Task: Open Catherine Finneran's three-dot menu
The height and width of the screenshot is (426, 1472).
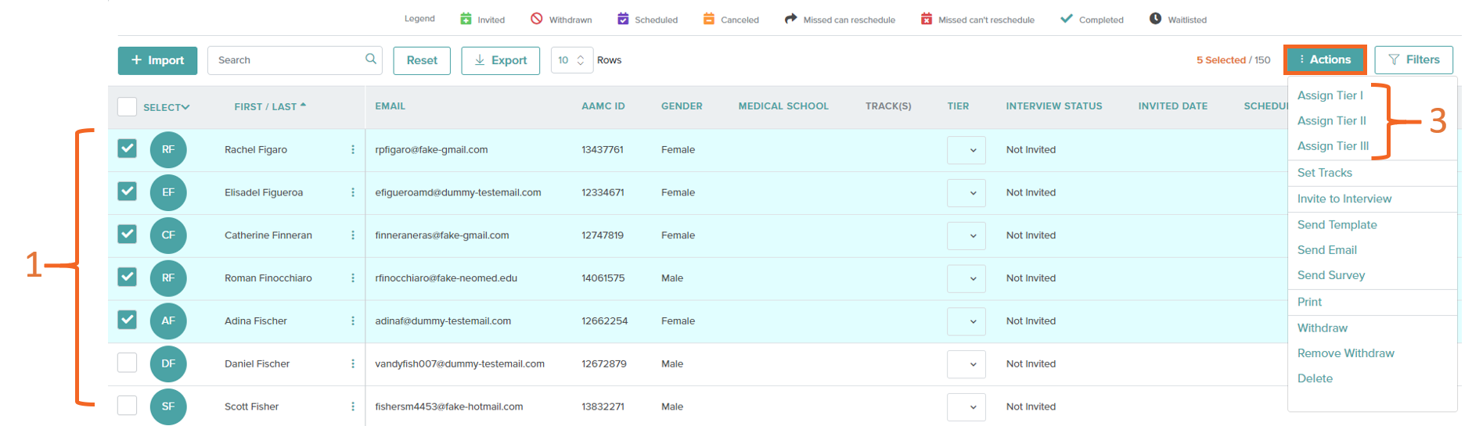Action: click(x=353, y=235)
